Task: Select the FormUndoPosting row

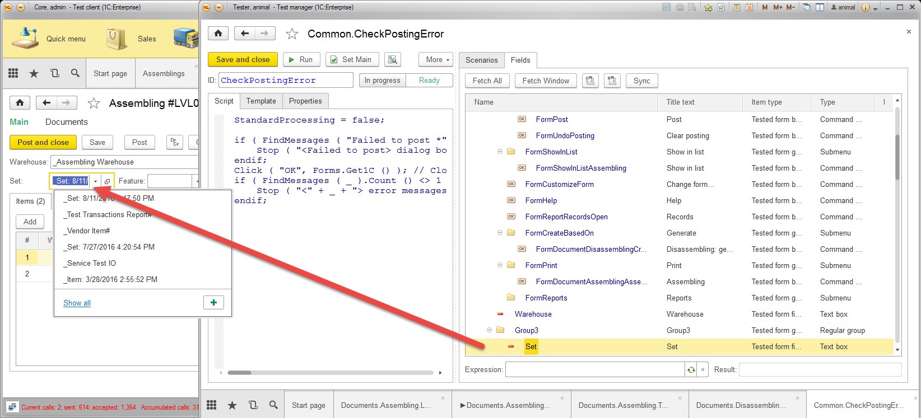Action: pos(679,135)
